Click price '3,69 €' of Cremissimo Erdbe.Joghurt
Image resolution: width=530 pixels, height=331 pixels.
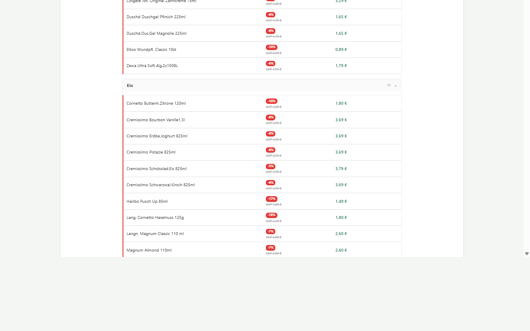point(341,136)
